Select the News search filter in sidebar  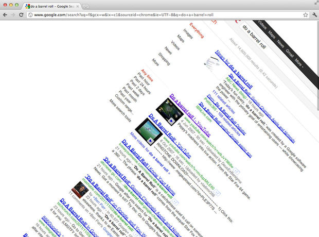point(168,50)
